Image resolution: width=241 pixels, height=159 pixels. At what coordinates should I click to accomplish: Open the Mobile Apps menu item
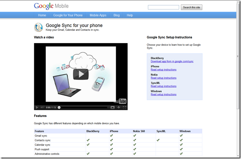(x=98, y=15)
